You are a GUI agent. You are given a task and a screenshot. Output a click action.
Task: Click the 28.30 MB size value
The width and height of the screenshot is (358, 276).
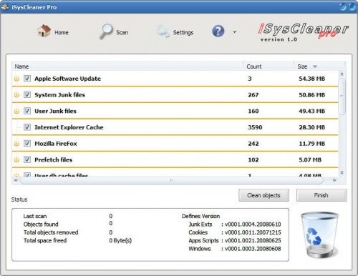311,127
